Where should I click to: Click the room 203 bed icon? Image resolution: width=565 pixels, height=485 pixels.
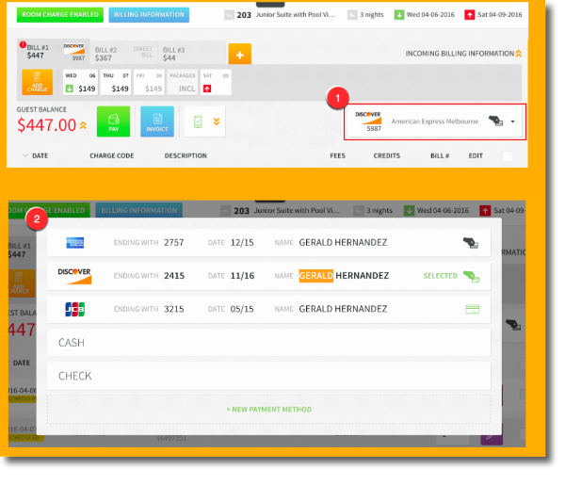(229, 15)
